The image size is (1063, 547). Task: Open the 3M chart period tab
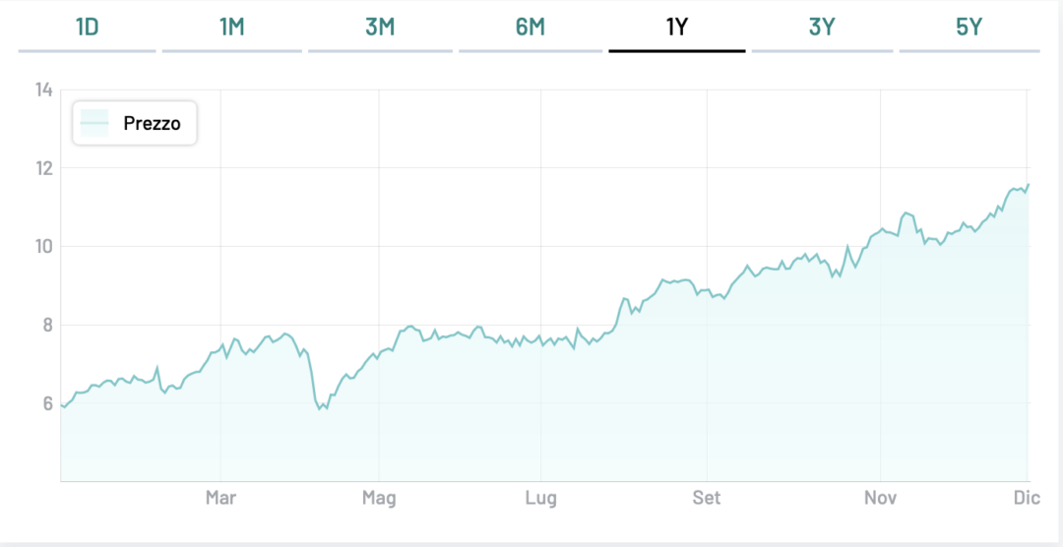(x=380, y=27)
